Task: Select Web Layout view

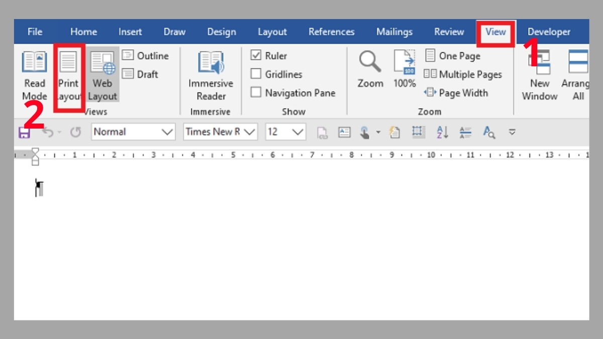Action: 102,75
